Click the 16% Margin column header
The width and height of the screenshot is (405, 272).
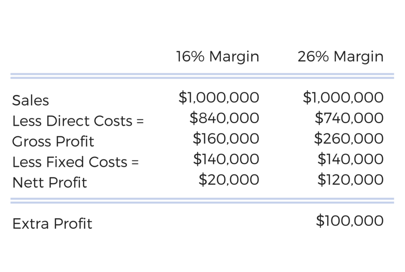coord(218,57)
